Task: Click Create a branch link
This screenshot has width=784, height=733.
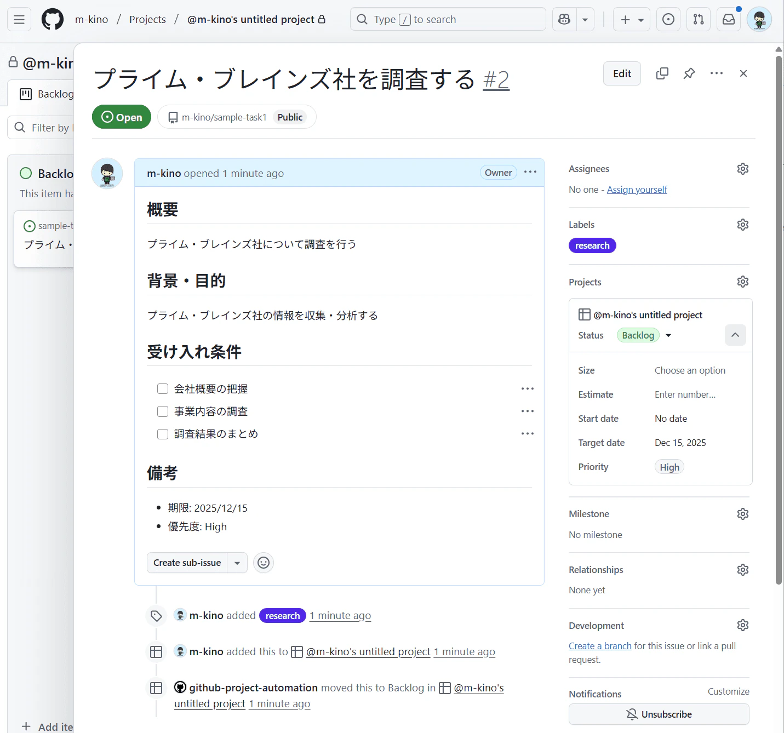Action: 600,646
